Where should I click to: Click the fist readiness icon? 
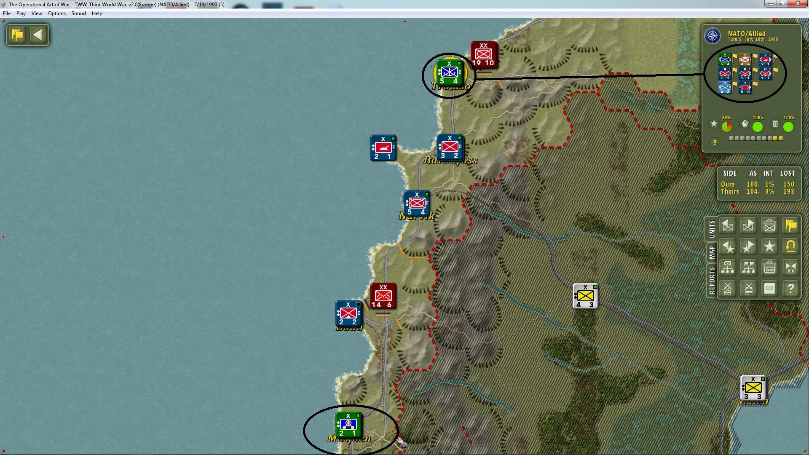pos(745,124)
